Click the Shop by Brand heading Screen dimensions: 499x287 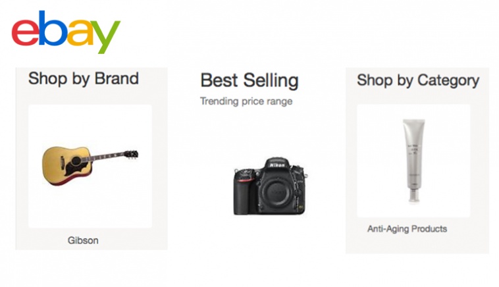pyautogui.click(x=84, y=78)
